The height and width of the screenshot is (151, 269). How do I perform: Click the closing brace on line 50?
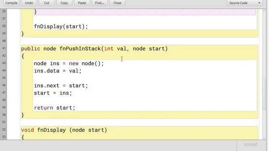23,115
